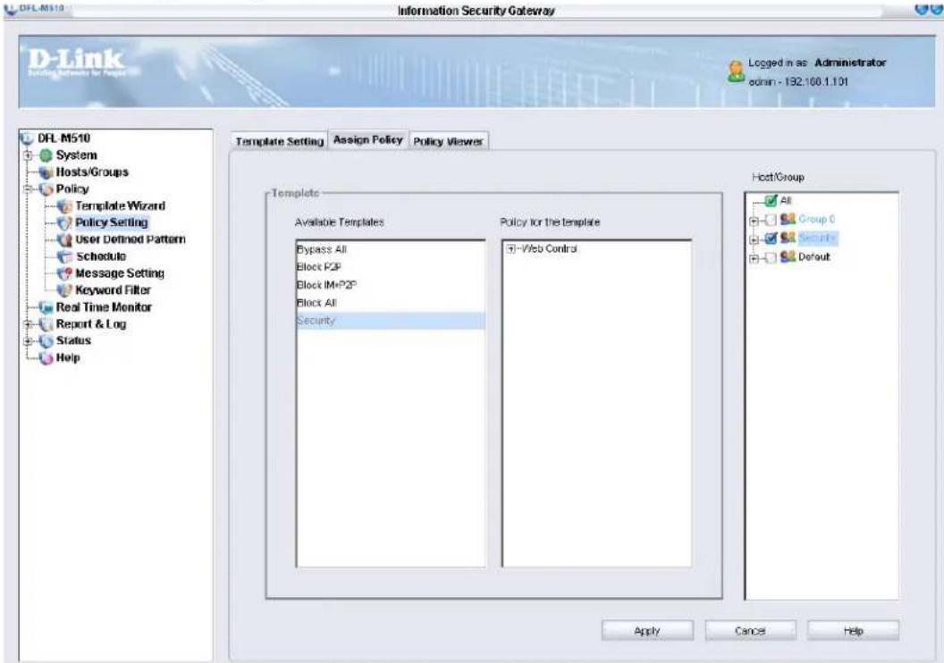Viewport: 944px width, 663px height.
Task: Click the Message Setting icon
Action: (x=64, y=273)
